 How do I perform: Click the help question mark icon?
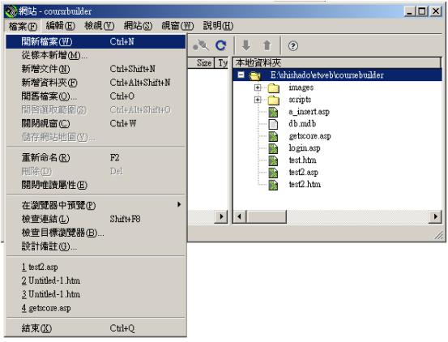[x=292, y=45]
